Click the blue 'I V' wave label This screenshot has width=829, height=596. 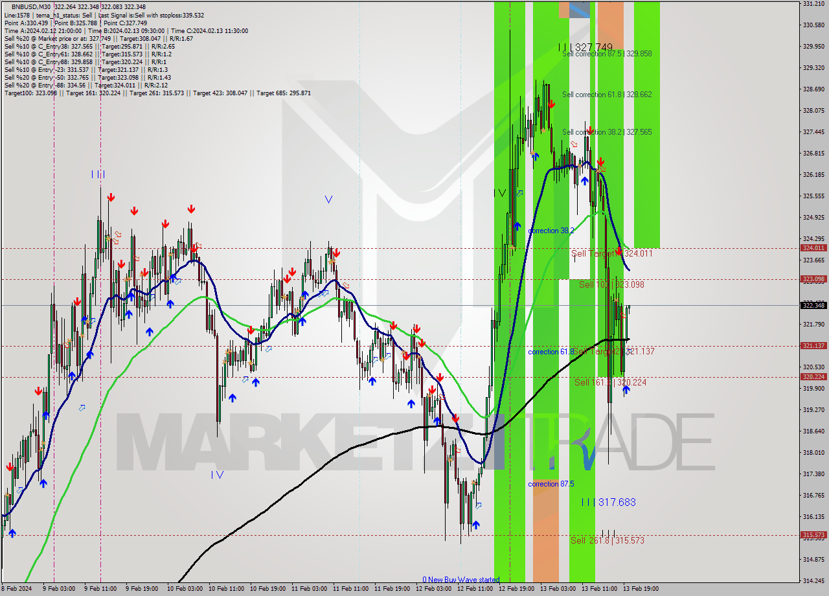click(217, 475)
